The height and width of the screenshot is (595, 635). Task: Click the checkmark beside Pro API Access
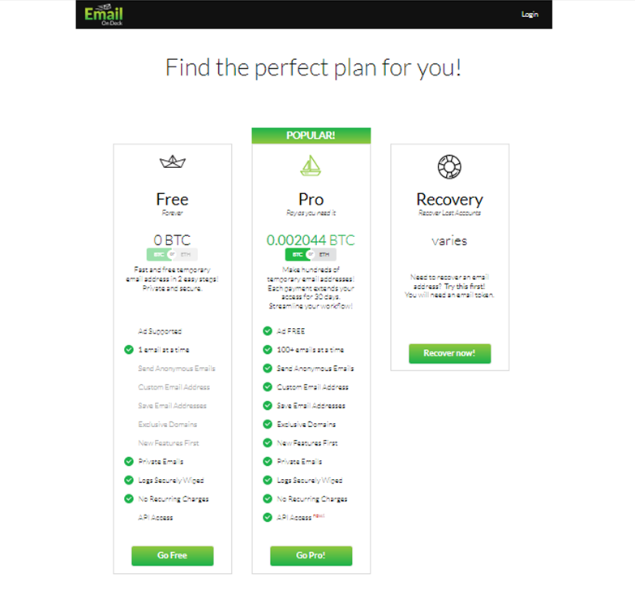tap(268, 517)
